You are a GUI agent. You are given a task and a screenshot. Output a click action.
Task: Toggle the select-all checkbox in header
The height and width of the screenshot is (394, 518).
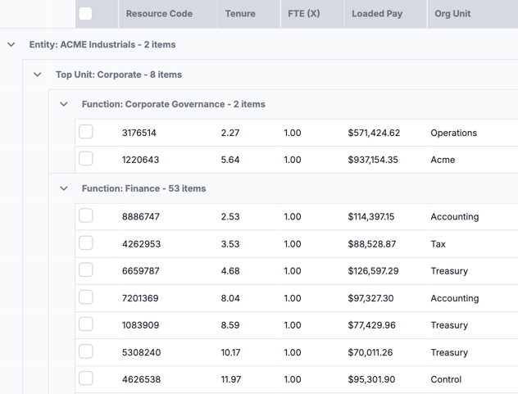(x=85, y=13)
